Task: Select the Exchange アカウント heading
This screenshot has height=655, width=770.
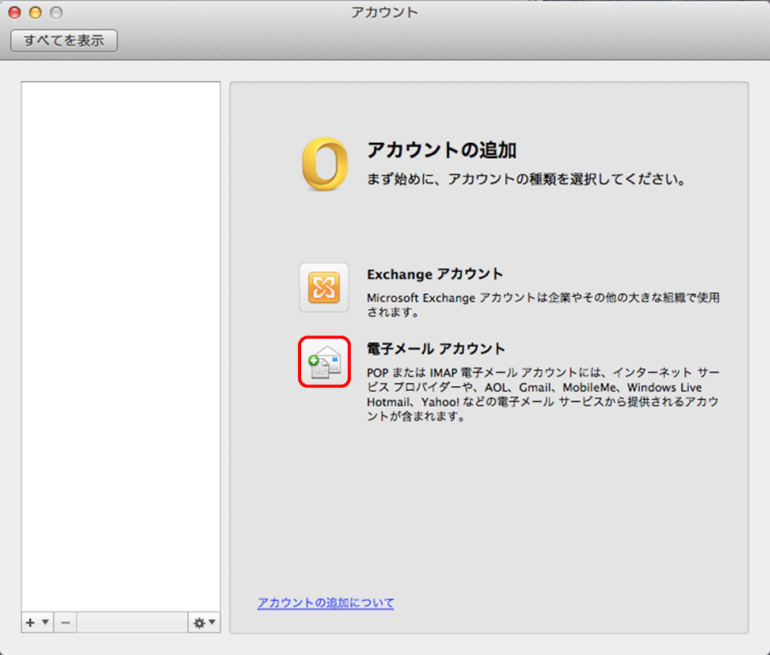Action: coord(434,275)
